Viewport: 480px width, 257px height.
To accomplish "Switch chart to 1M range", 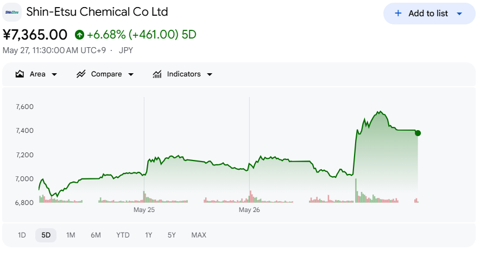I will pyautogui.click(x=71, y=235).
